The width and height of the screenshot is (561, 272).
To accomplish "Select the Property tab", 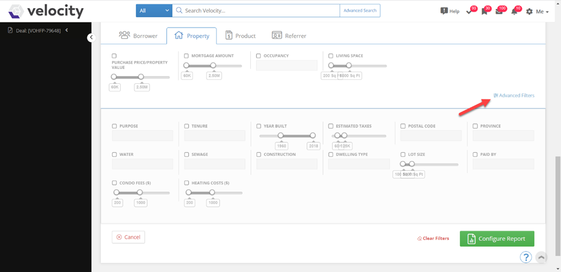I will coord(192,36).
